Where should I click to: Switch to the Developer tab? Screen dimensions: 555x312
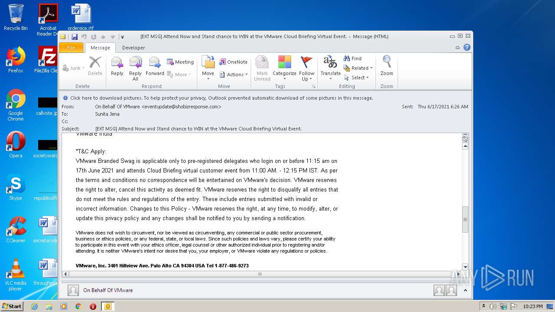click(x=134, y=48)
